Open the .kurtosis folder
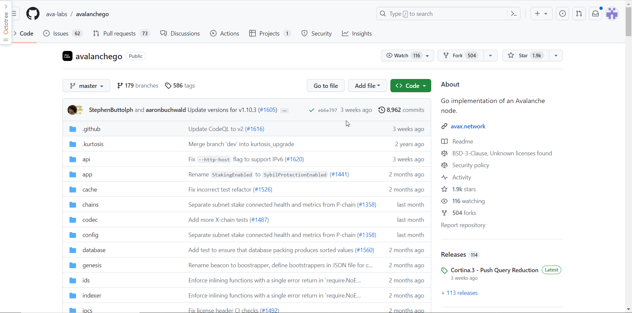This screenshot has width=632, height=313. click(x=93, y=144)
